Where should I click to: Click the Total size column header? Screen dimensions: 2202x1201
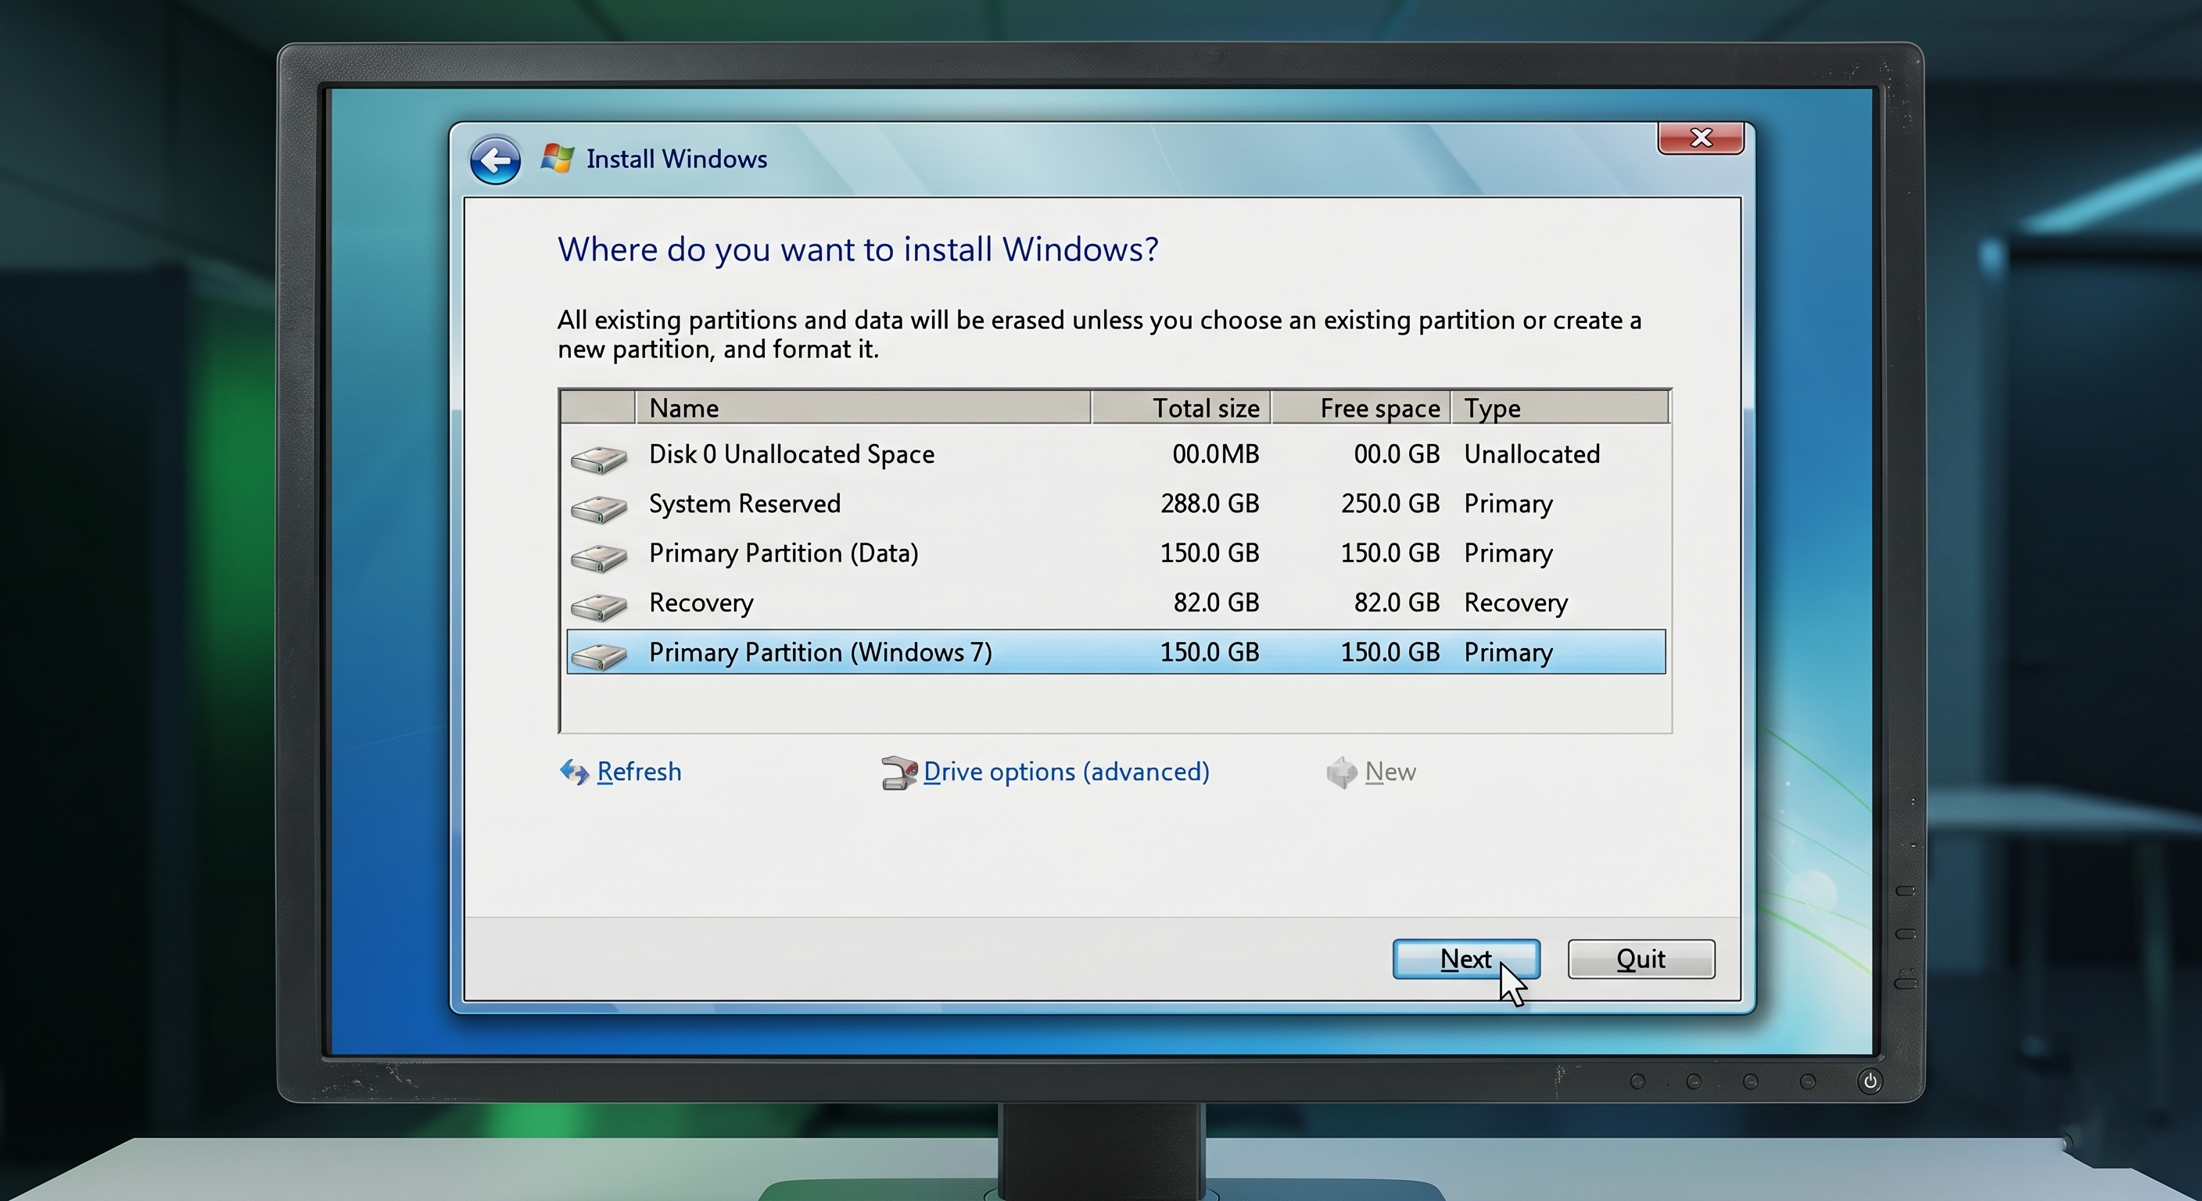(1181, 407)
